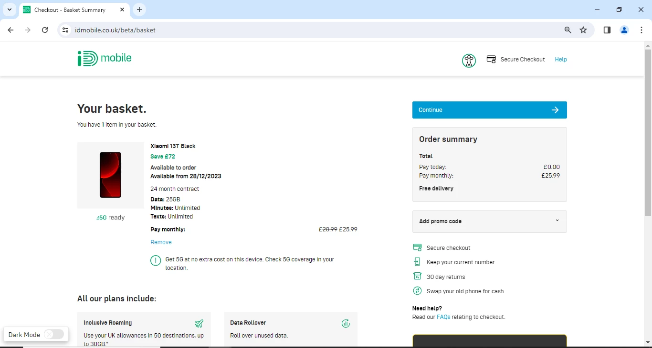Open the tab search dropdown

point(9,10)
